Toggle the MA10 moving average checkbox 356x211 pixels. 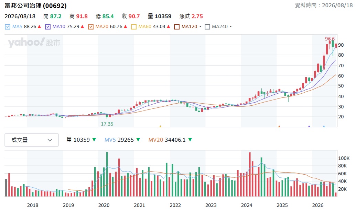click(x=48, y=27)
